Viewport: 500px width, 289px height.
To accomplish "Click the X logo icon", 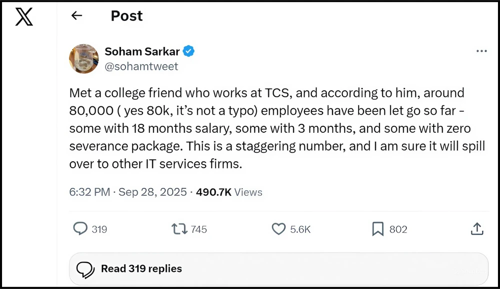I will click(24, 17).
